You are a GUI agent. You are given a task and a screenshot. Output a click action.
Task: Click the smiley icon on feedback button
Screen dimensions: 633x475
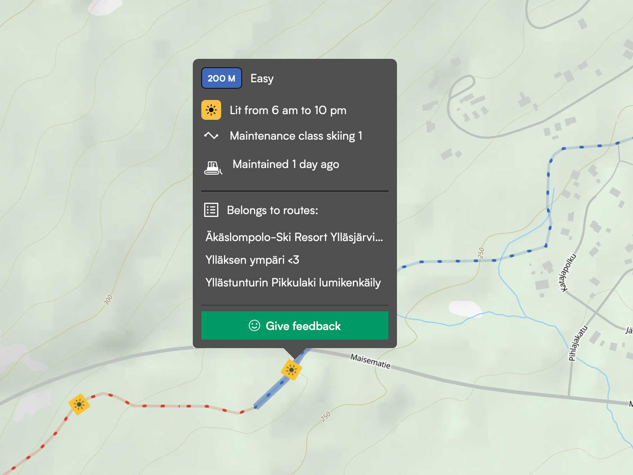254,325
